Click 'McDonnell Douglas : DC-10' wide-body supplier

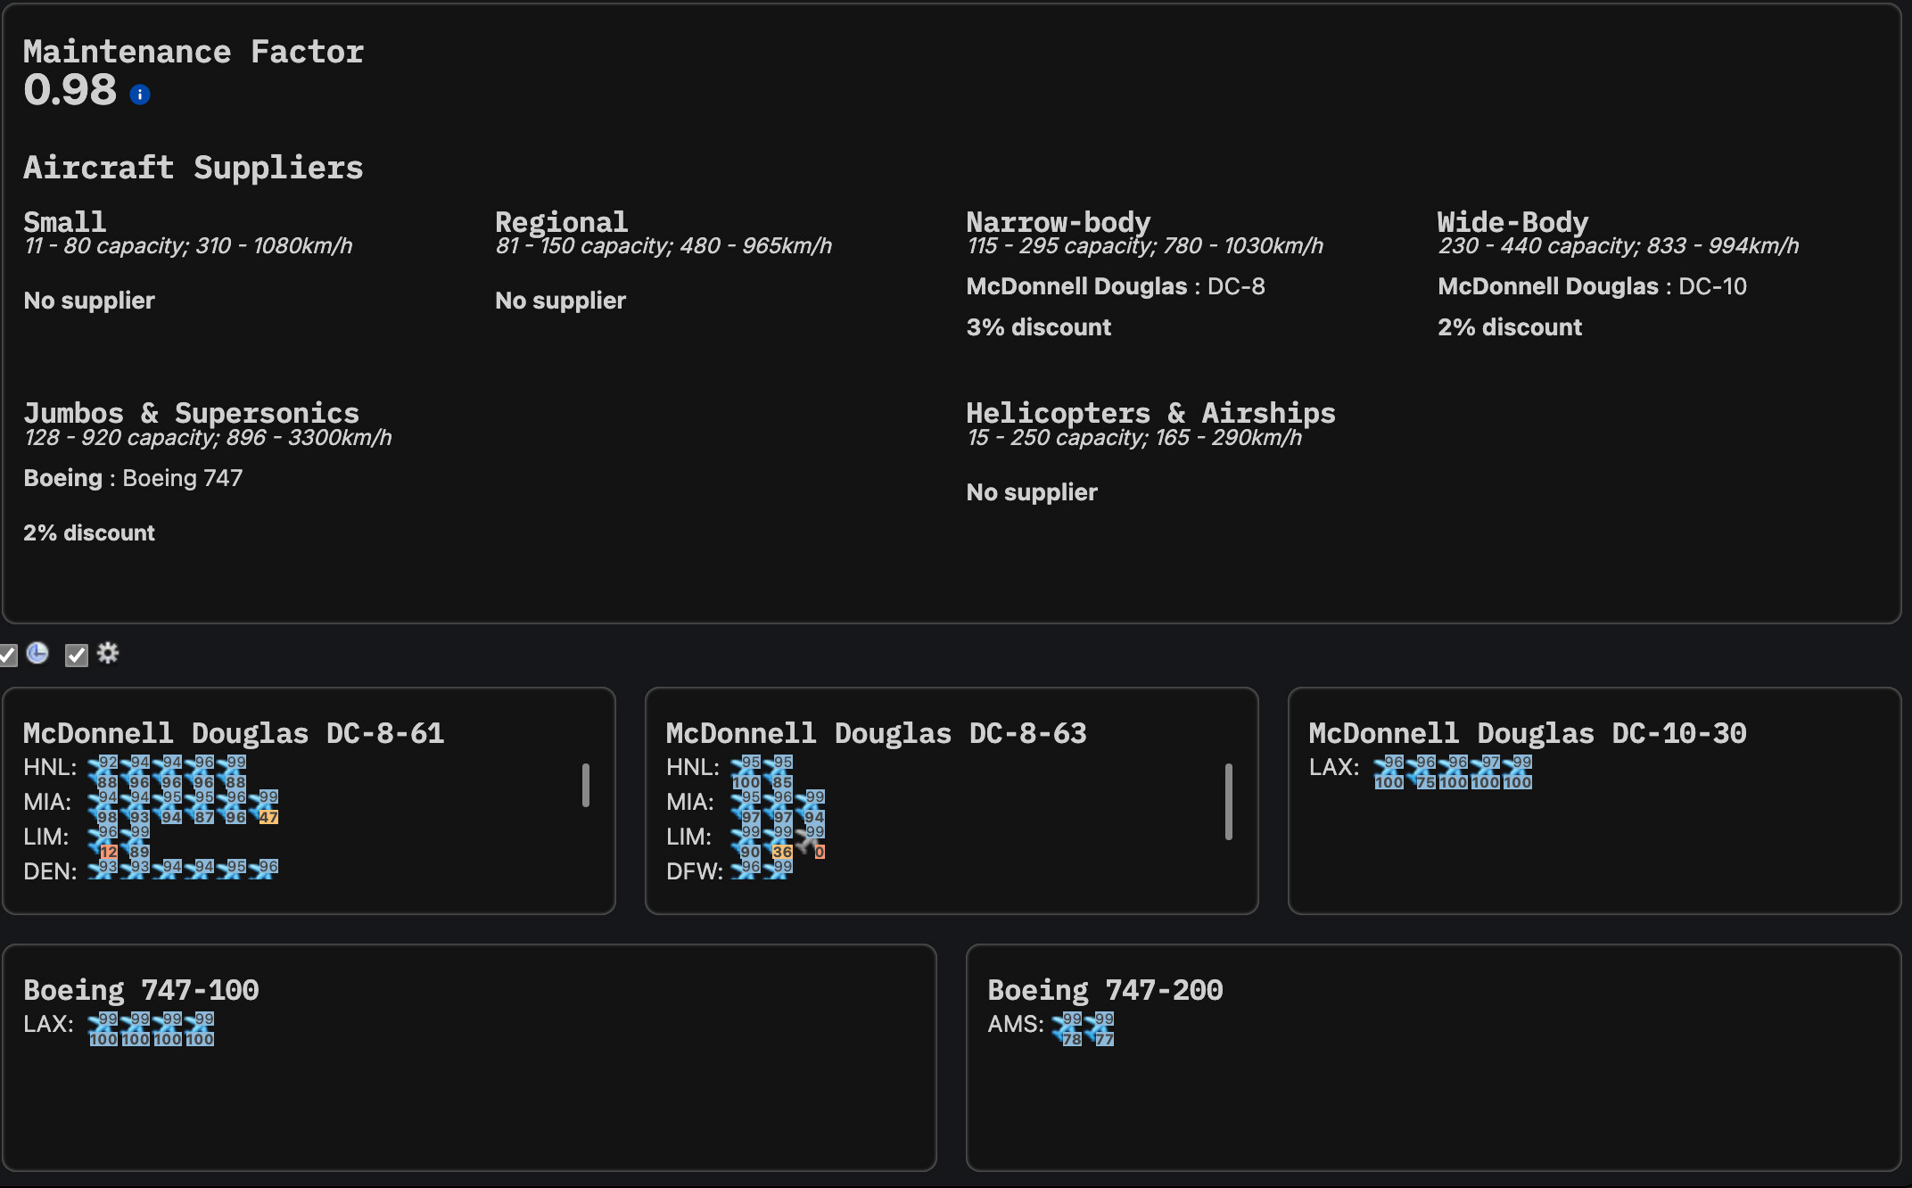click(x=1592, y=286)
